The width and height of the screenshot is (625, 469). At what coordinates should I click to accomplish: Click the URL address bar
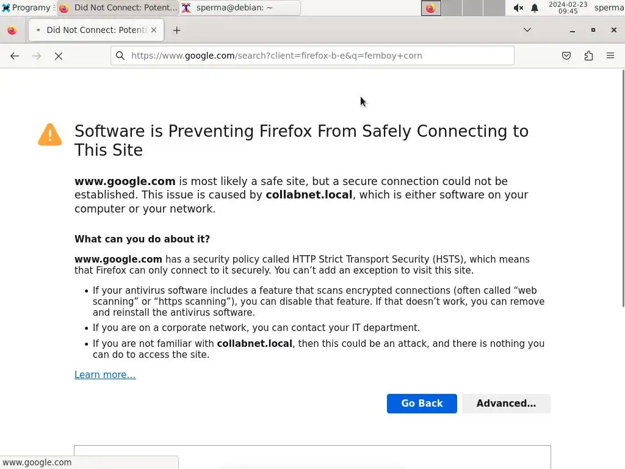(x=317, y=56)
